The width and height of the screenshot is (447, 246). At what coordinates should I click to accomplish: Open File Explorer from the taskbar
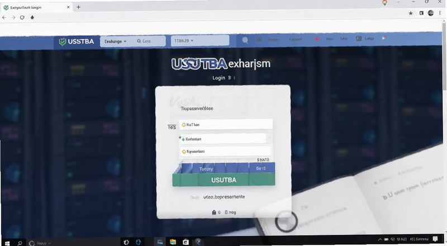173,242
